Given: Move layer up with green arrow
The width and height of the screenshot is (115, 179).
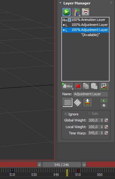Looking at the screenshot, I should [104, 101].
